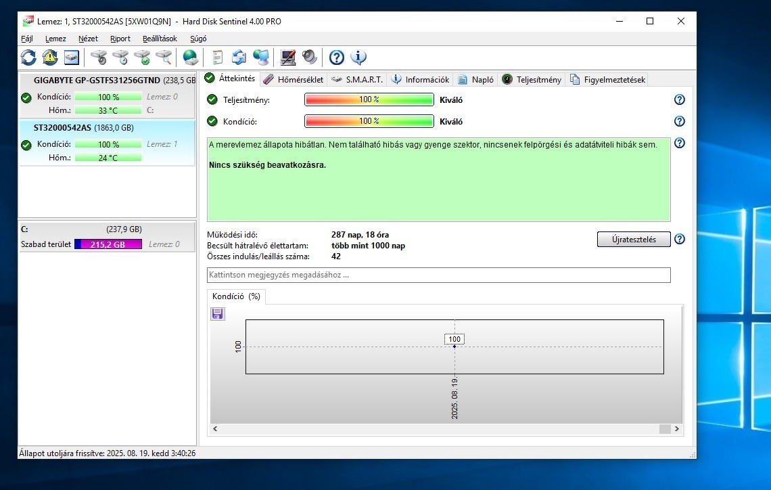Switch to the Napló tab
Viewport: 771px width, 490px height.
pyautogui.click(x=476, y=80)
